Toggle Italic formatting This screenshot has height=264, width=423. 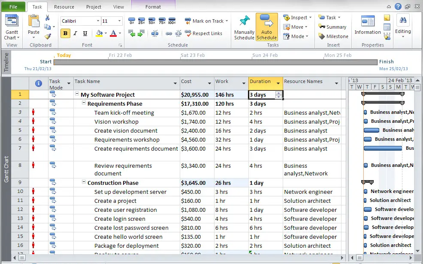click(76, 33)
